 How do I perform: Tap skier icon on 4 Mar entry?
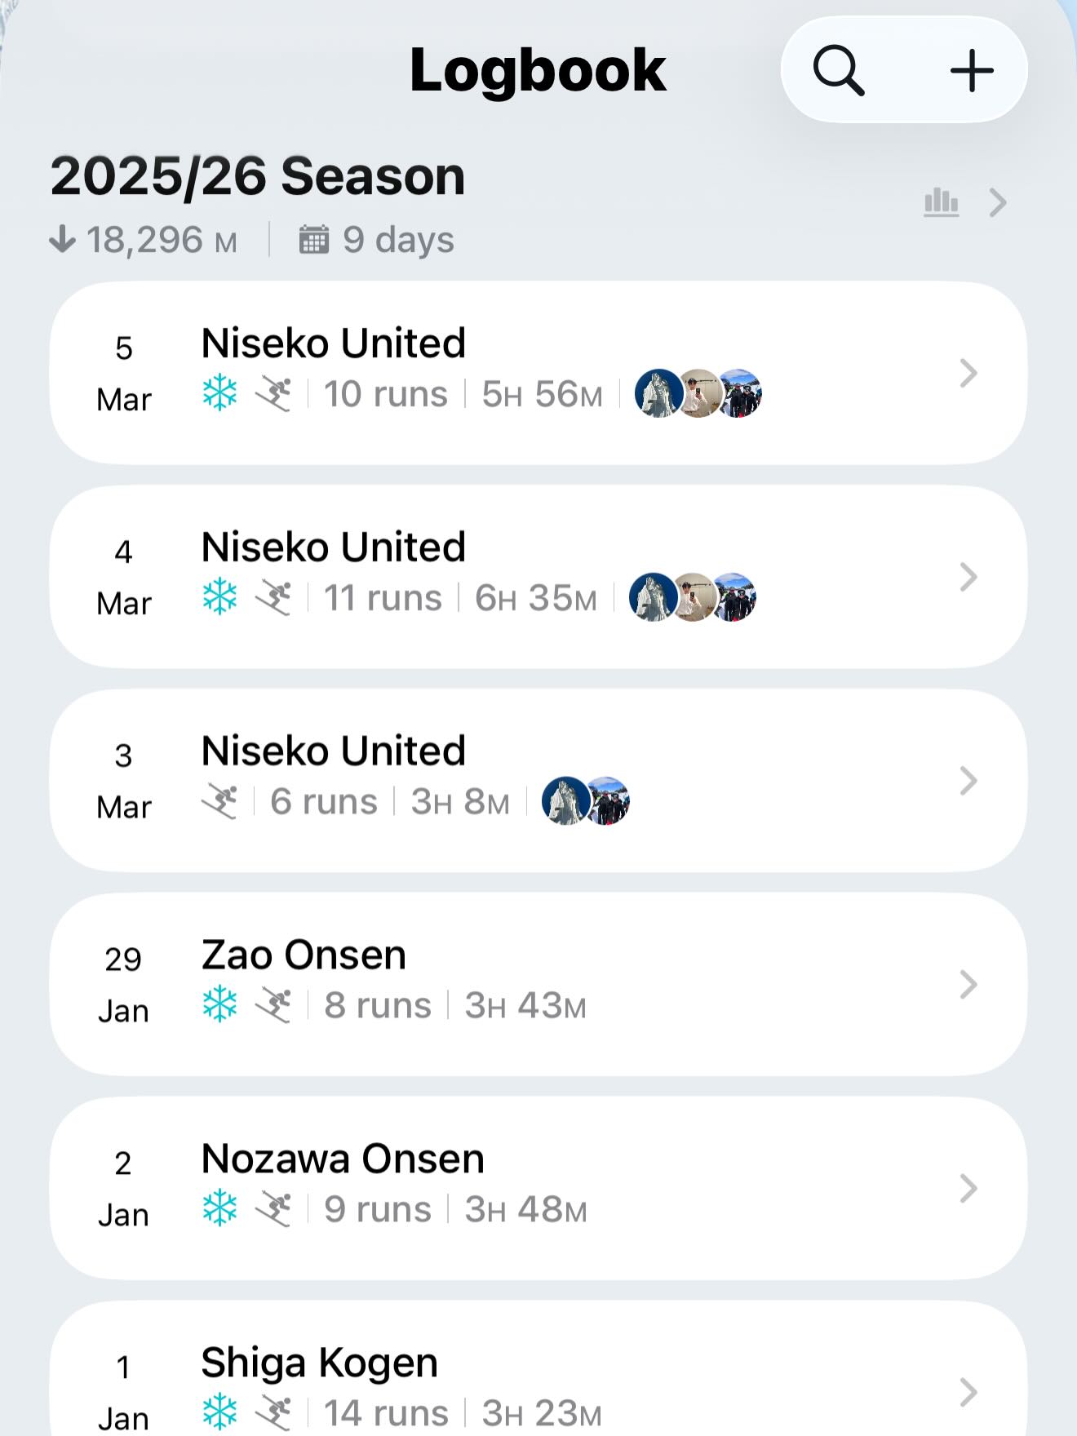pos(273,598)
